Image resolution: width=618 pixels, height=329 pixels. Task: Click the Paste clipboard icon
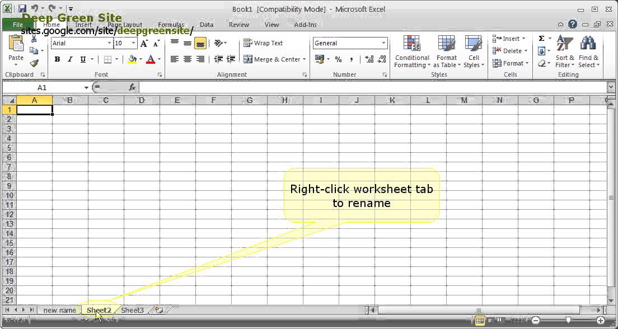tap(16, 43)
